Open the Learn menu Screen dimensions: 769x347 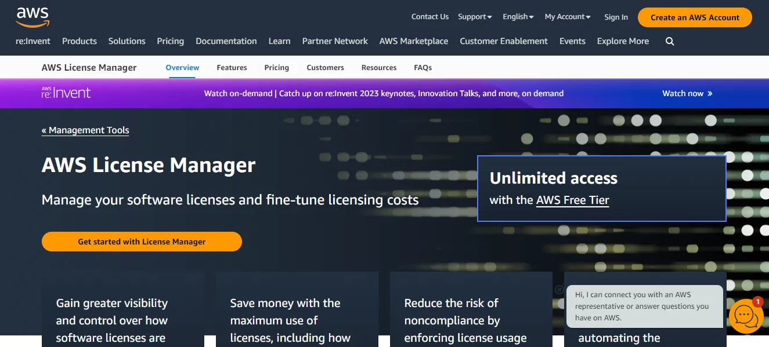[279, 41]
